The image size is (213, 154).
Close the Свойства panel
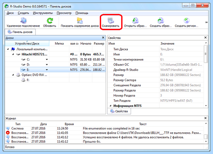pyautogui.click(x=206, y=38)
